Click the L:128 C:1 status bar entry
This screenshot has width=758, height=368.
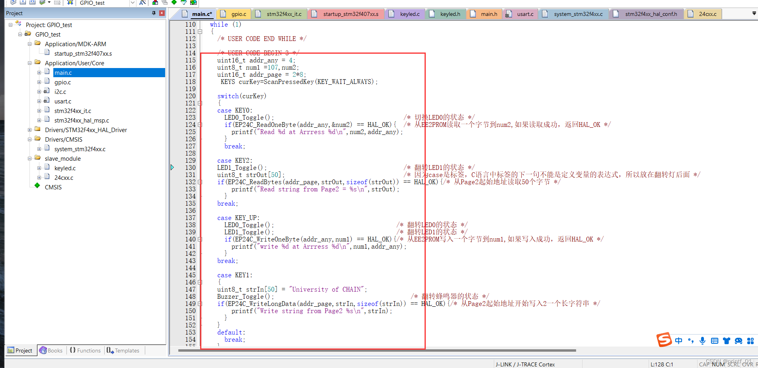coord(662,364)
